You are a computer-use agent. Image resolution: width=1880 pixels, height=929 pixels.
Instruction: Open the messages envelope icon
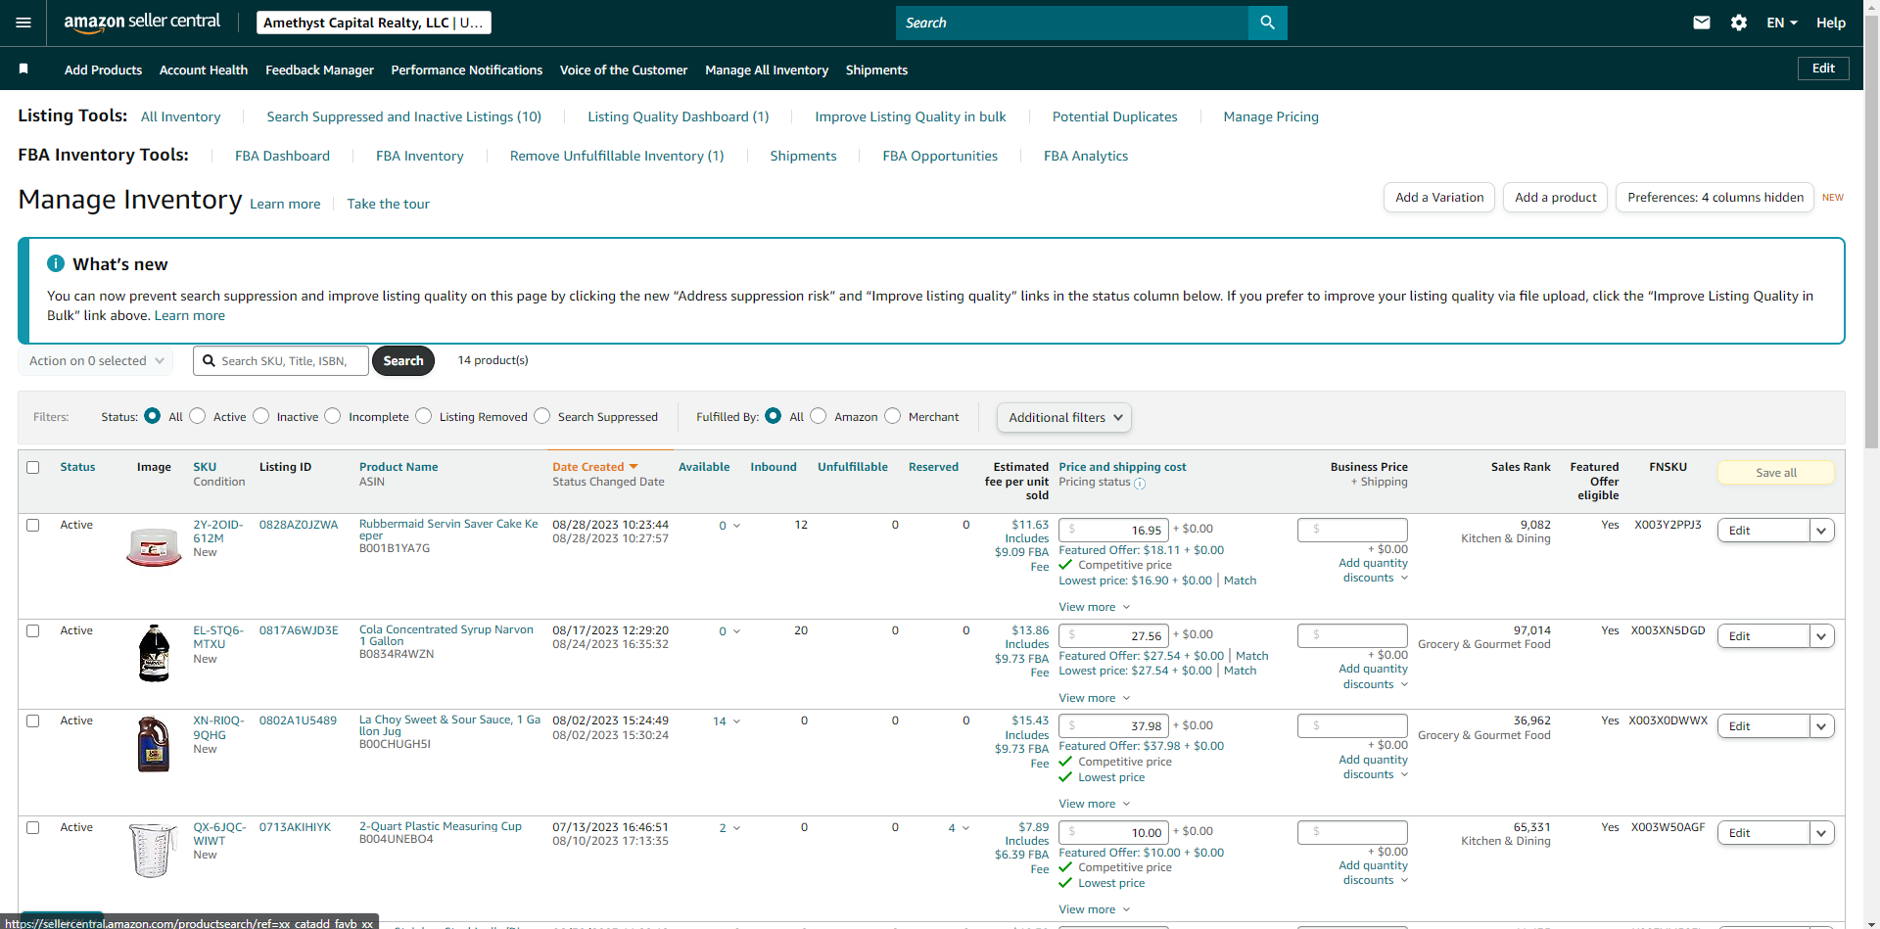1702,23
